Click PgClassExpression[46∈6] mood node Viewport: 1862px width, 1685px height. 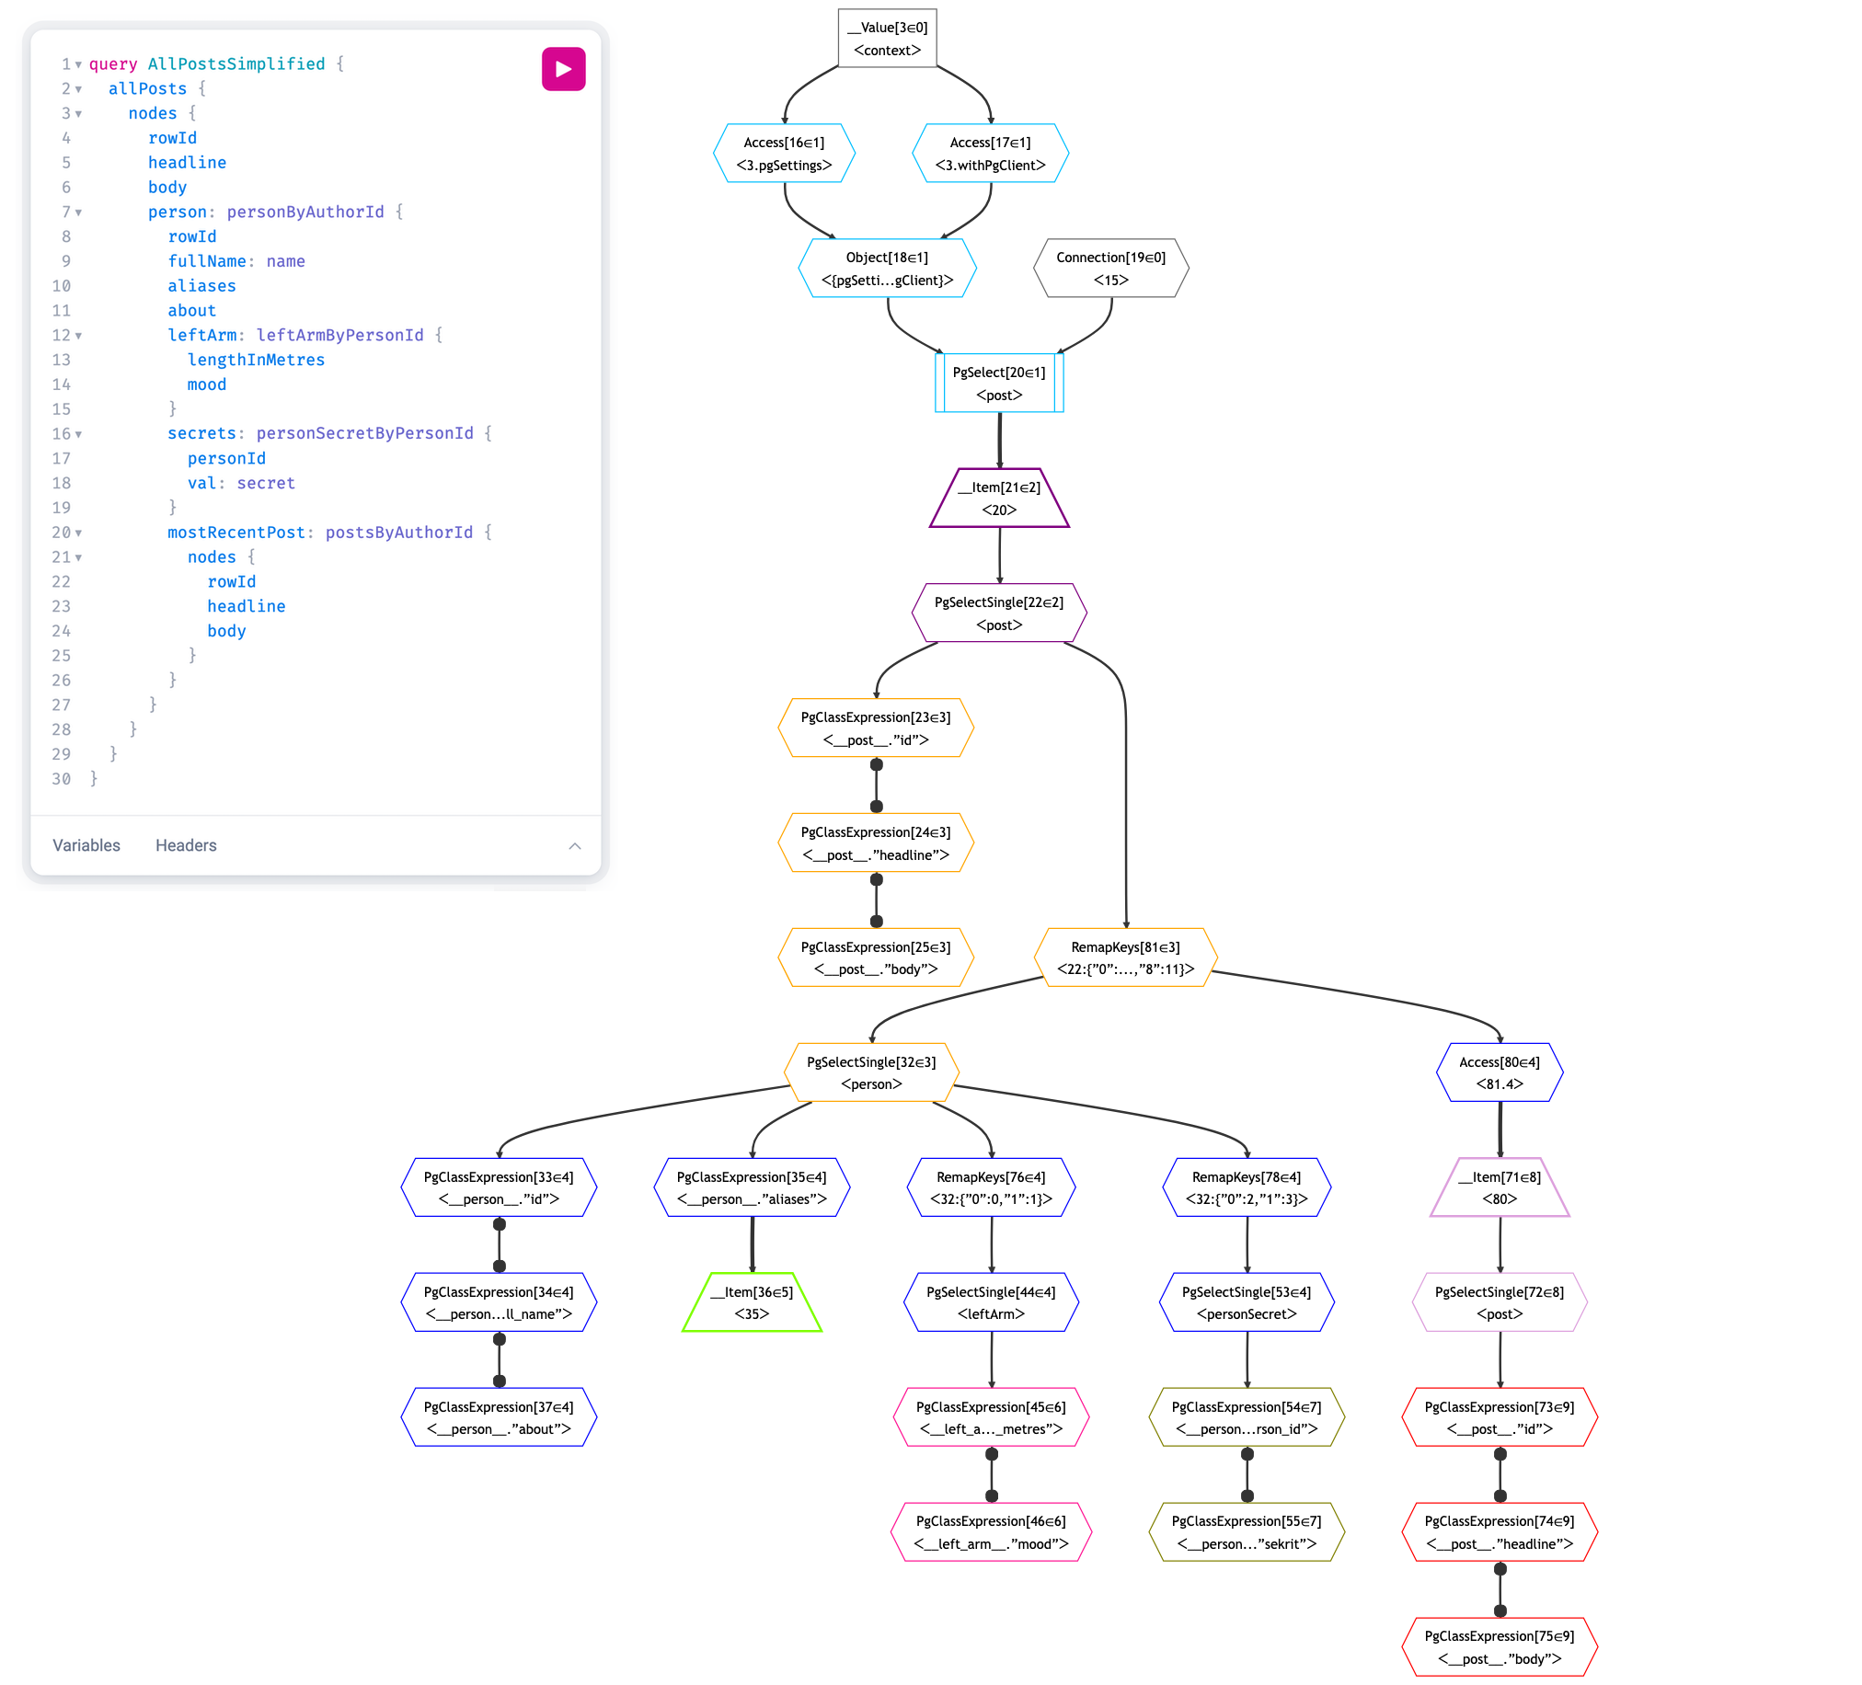pos(991,1531)
